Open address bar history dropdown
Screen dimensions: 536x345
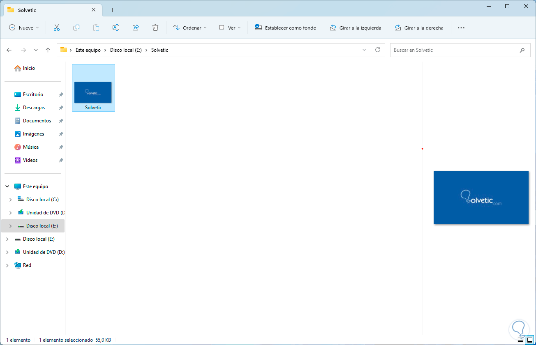coord(364,50)
